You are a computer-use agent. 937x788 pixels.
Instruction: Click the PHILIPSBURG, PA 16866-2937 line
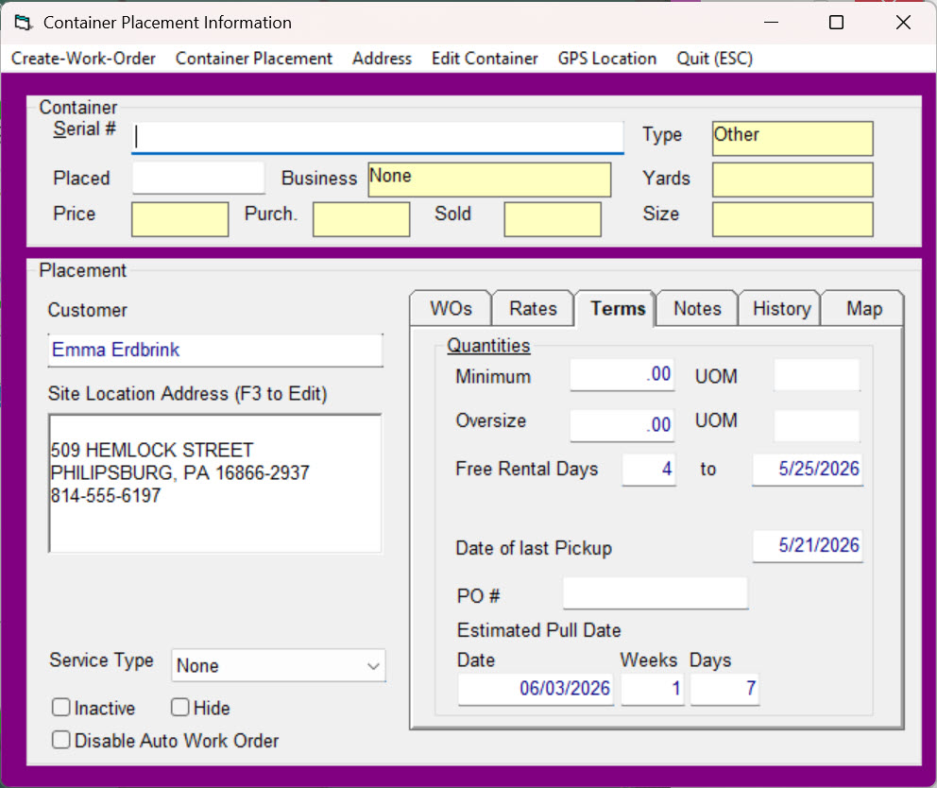[x=179, y=472]
